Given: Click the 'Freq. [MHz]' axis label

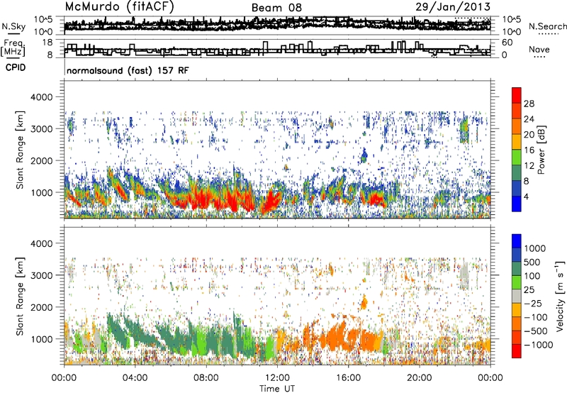Looking at the screenshot, I should pos(13,48).
